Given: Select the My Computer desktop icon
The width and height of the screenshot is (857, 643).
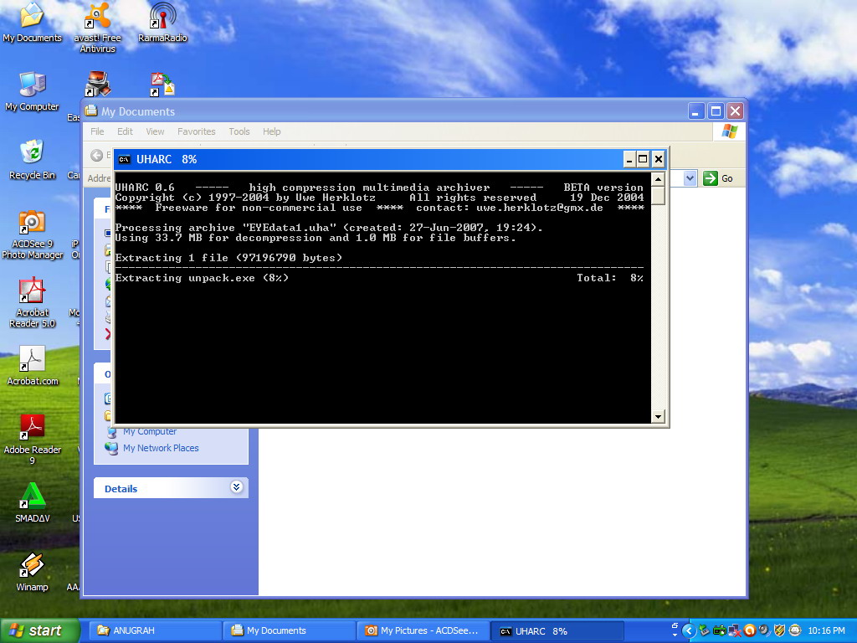Looking at the screenshot, I should tap(32, 90).
